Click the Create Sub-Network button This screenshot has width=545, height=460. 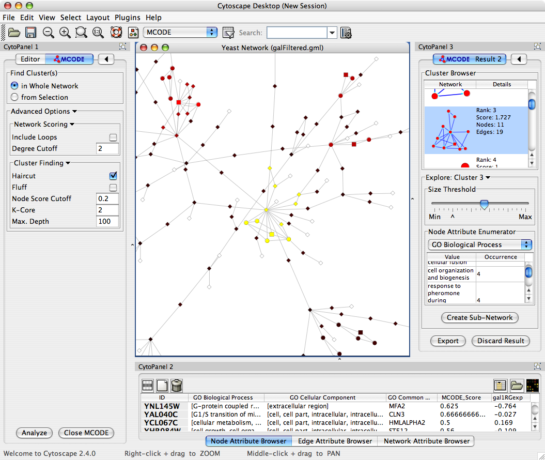[x=479, y=317]
